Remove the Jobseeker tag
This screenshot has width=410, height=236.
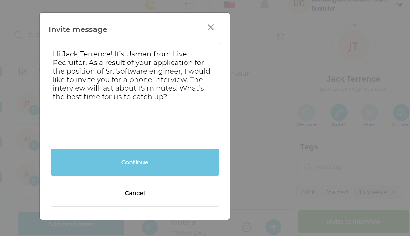[x=394, y=192]
